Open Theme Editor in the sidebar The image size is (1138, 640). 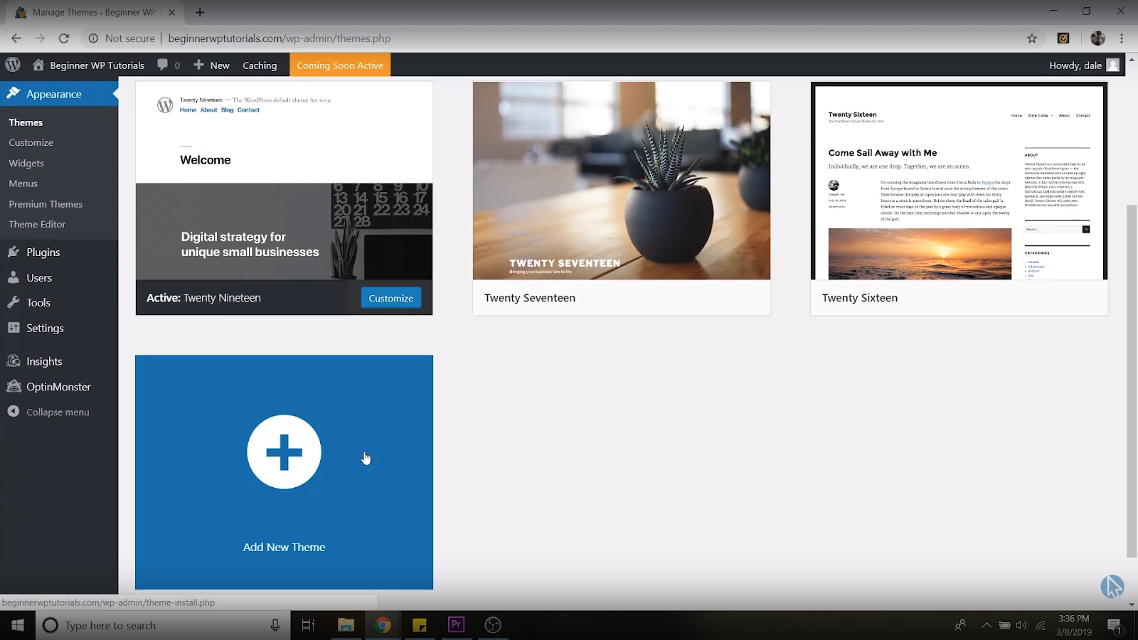(x=37, y=224)
